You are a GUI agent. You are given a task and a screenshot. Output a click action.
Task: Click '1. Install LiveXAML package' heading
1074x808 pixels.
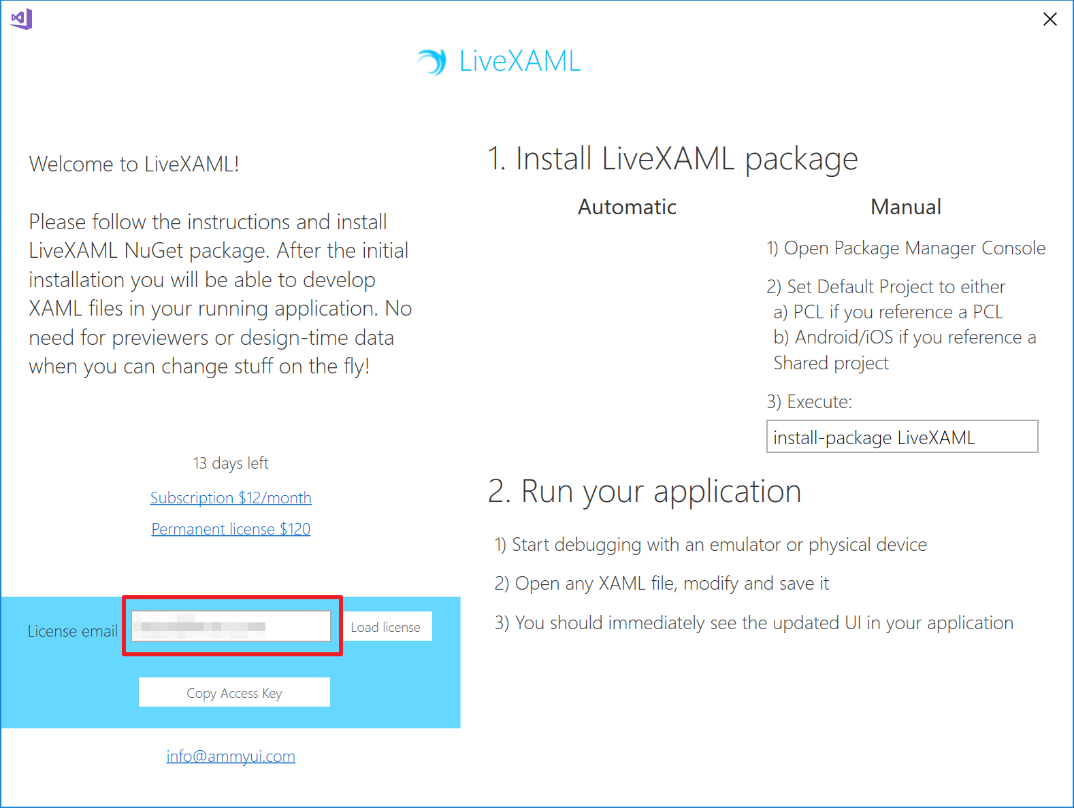coord(672,159)
